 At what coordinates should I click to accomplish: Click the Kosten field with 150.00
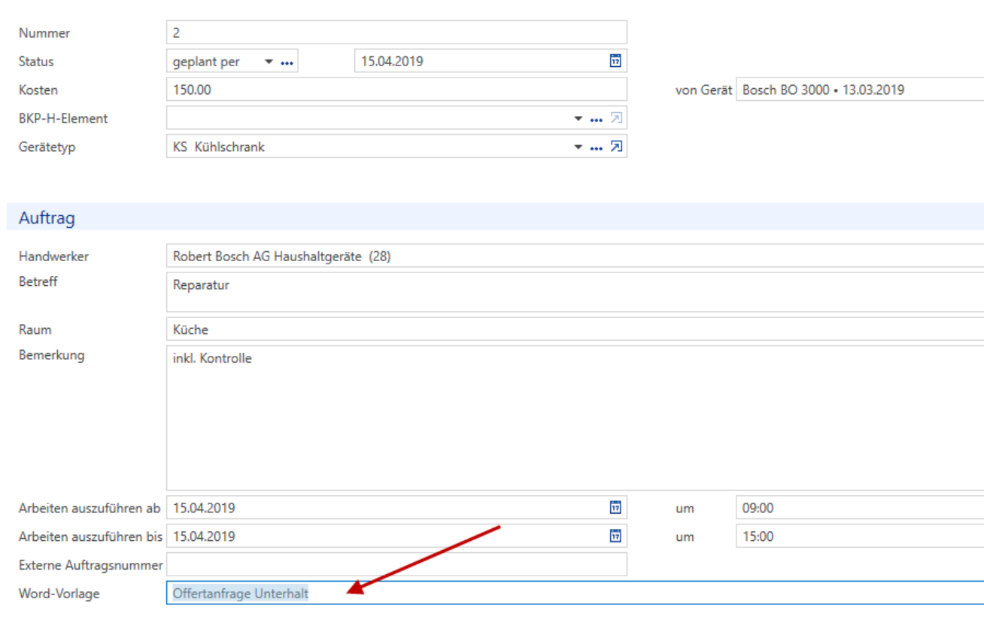(396, 90)
